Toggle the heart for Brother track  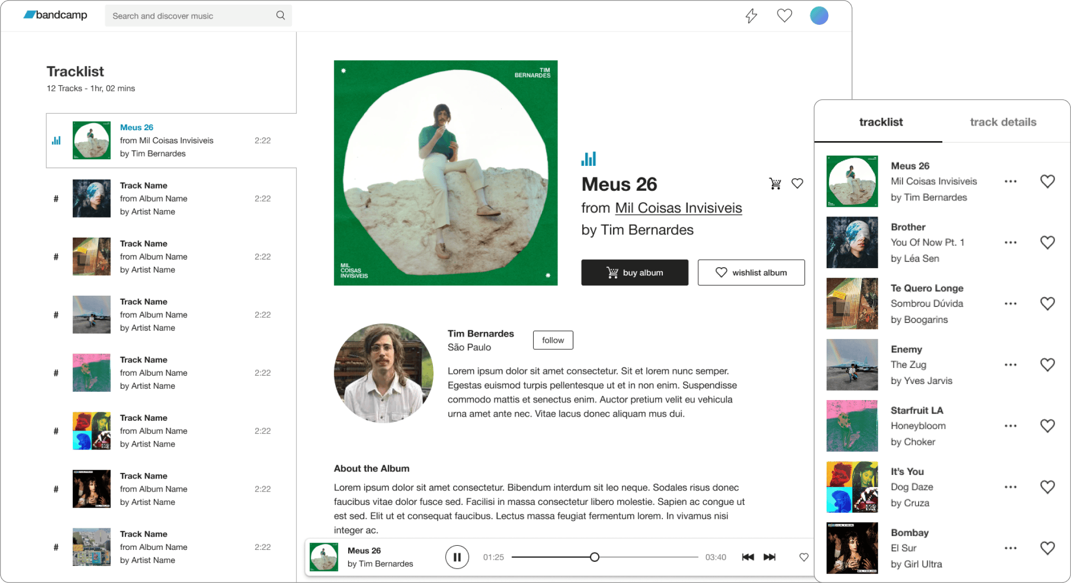tap(1047, 242)
